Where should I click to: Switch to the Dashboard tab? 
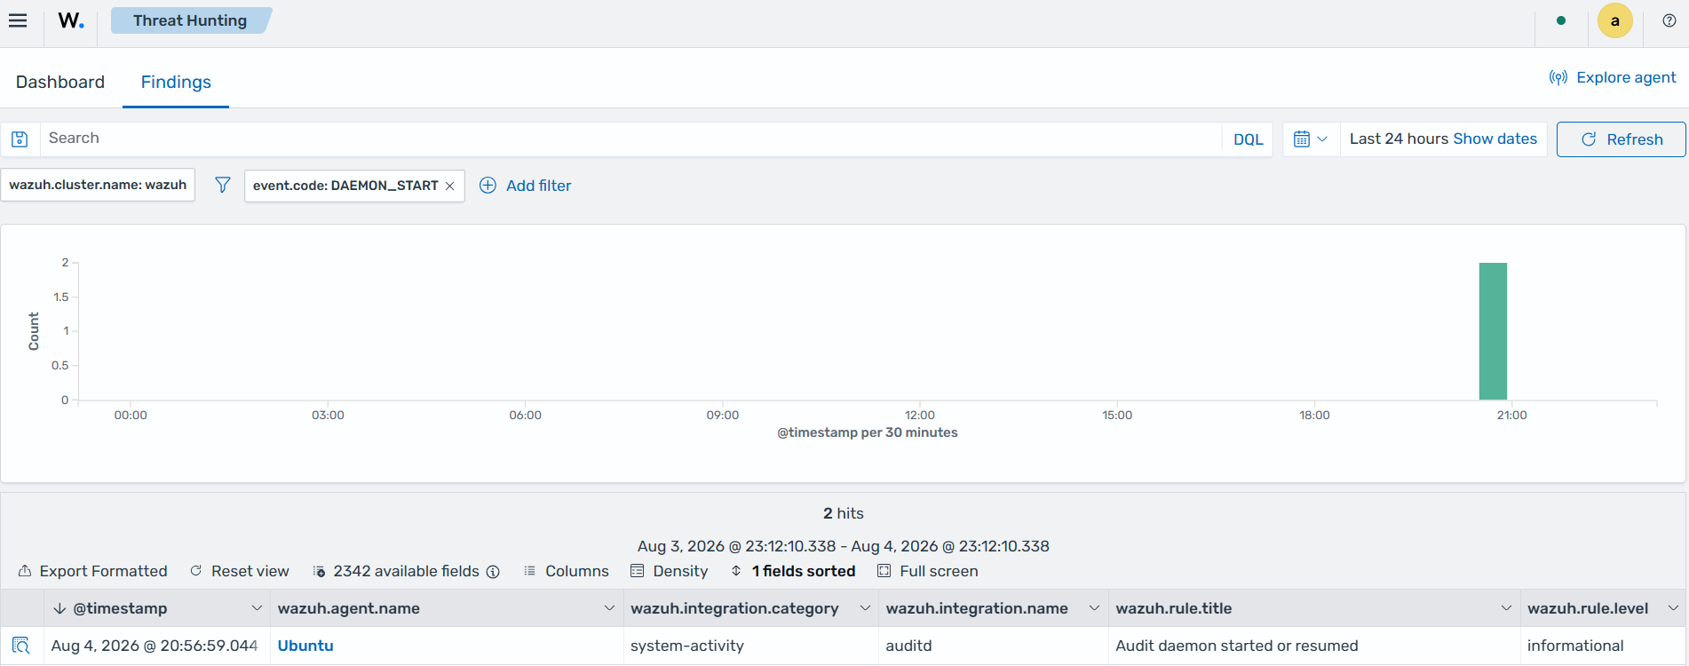60,82
